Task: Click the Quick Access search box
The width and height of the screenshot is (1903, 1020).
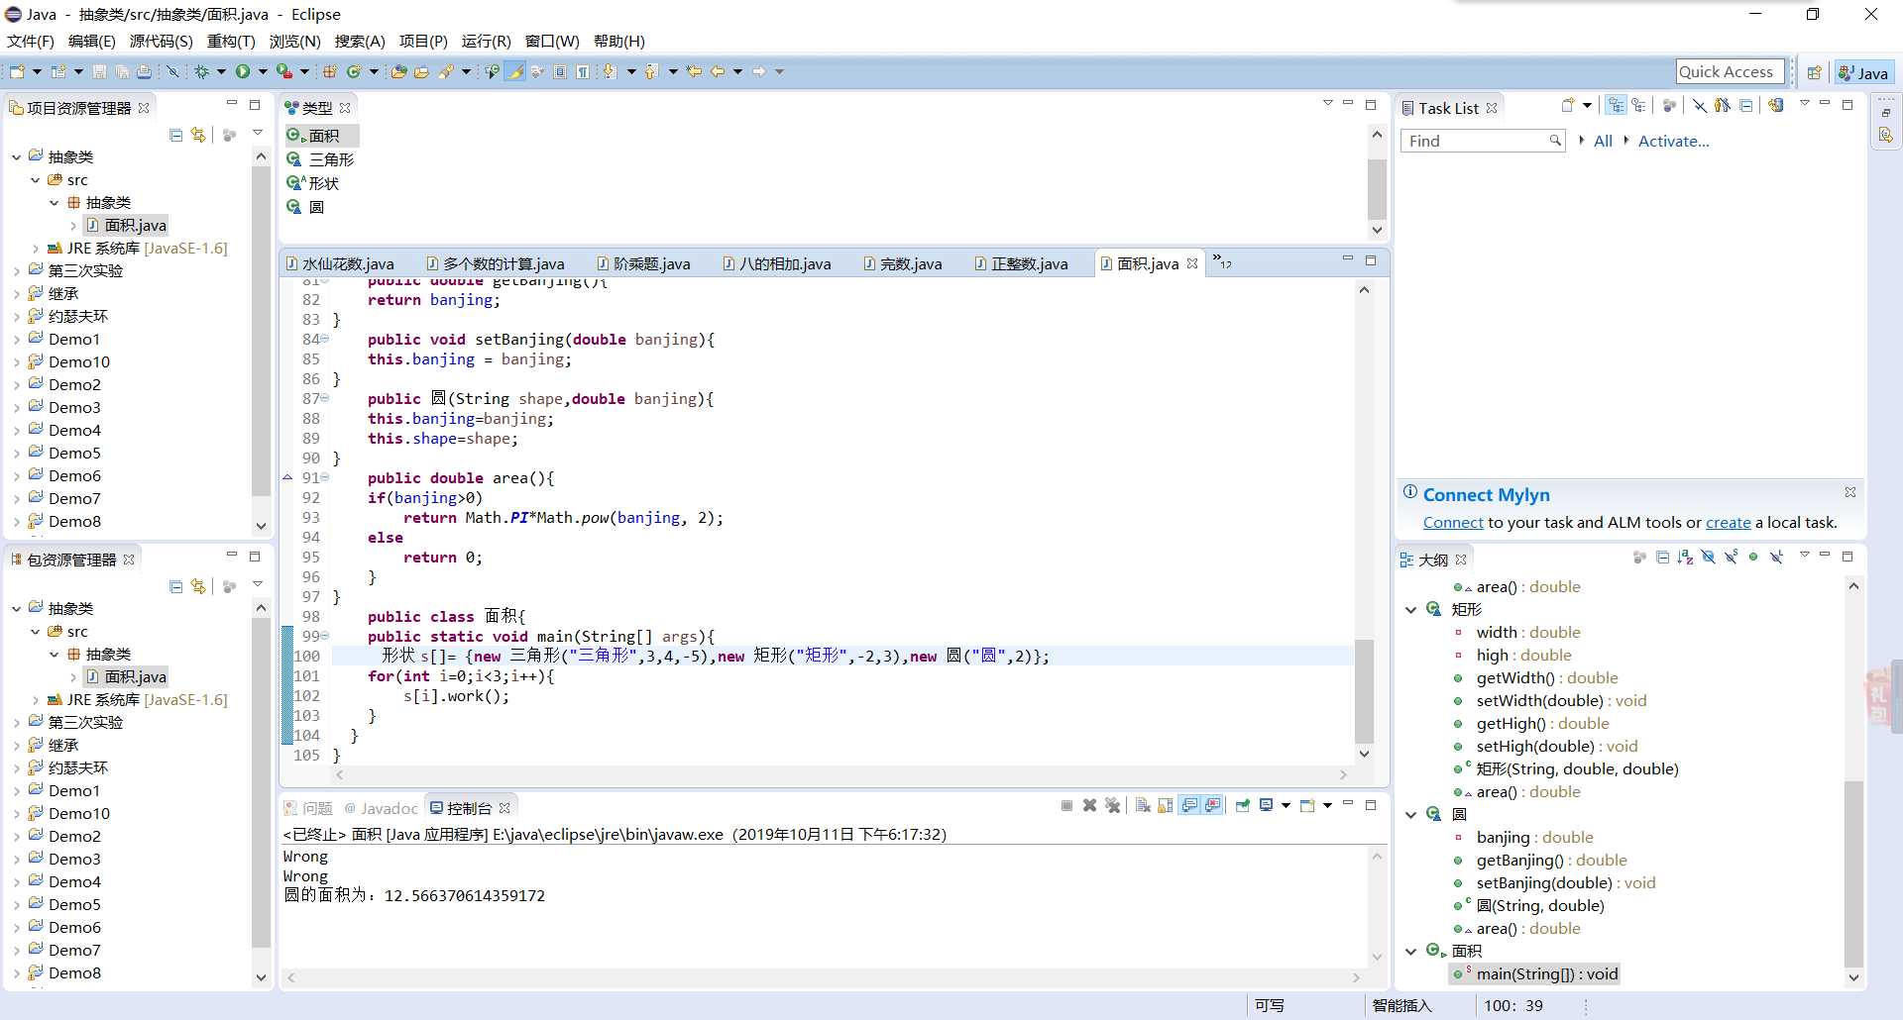Action: (x=1729, y=71)
